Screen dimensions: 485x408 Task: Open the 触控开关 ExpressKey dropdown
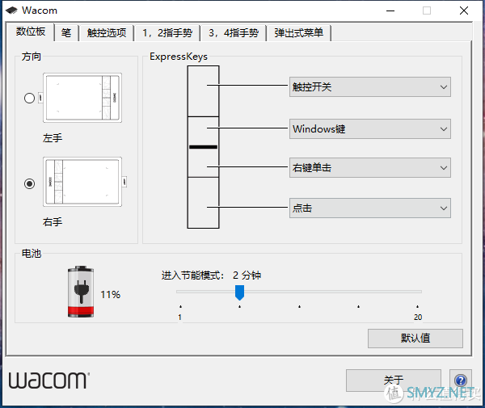point(370,87)
